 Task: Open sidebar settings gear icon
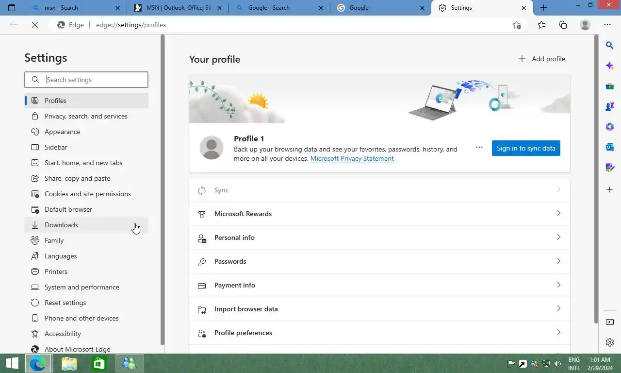click(x=610, y=342)
